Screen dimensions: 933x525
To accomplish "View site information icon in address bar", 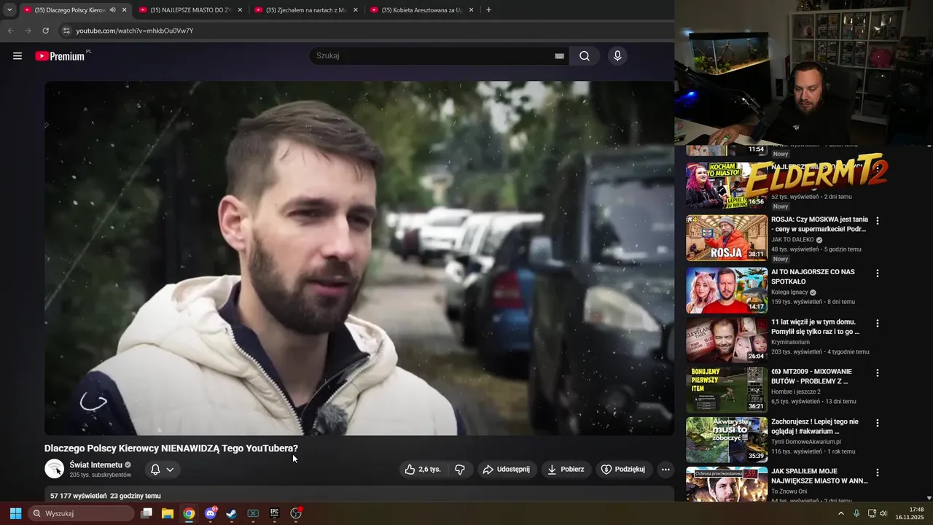I will [x=66, y=31].
